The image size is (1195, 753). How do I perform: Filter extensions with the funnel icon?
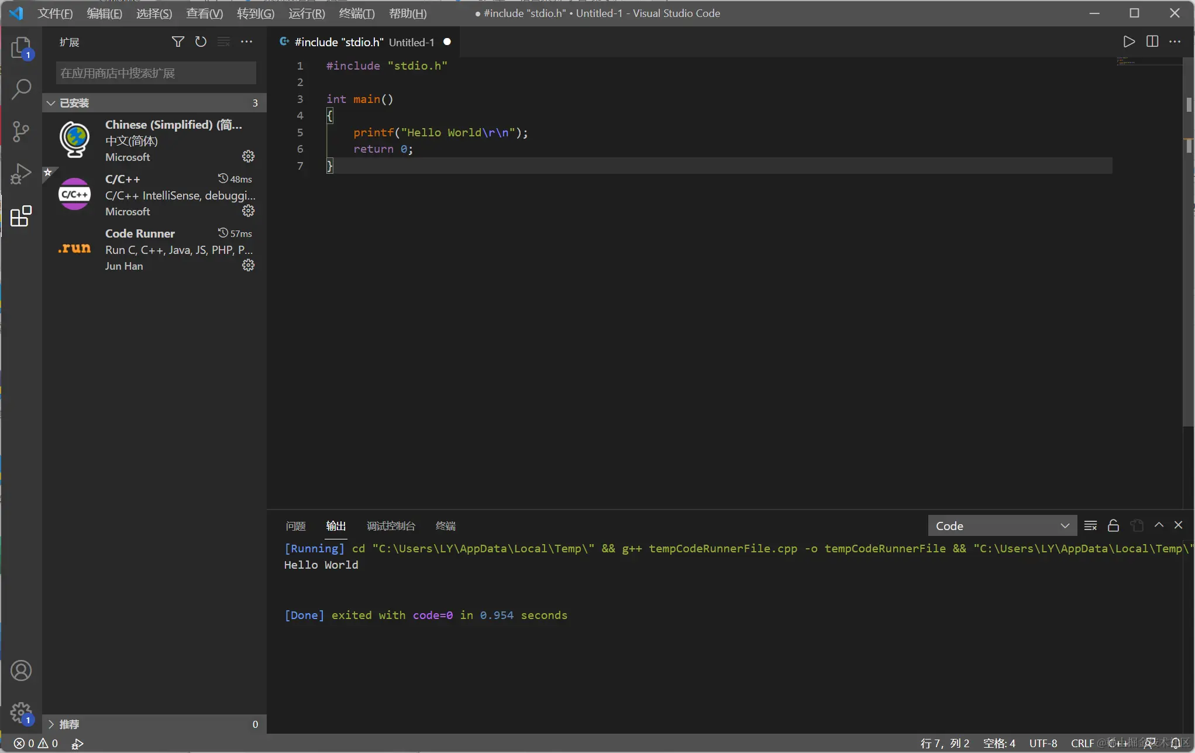pos(178,42)
